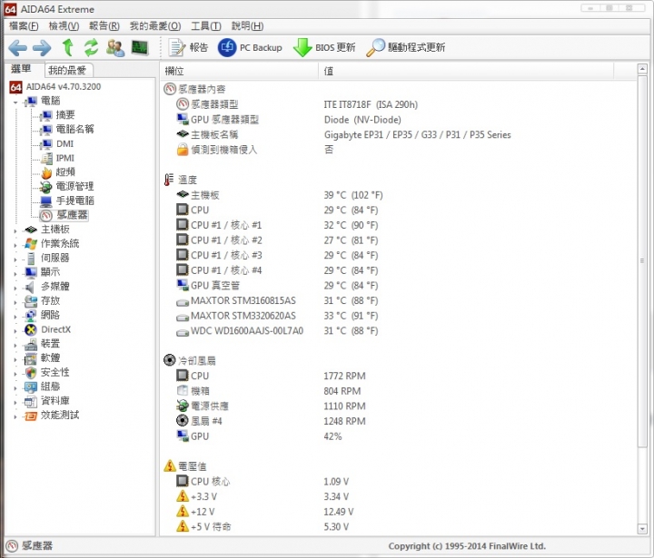This screenshot has width=654, height=558.
Task: Expand the 顯示 tree node
Action: click(15, 273)
